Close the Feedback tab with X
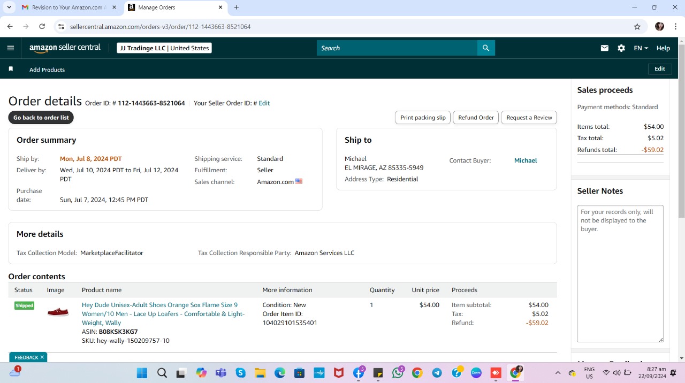Screen dimensions: 685x383 pyautogui.click(x=42, y=357)
